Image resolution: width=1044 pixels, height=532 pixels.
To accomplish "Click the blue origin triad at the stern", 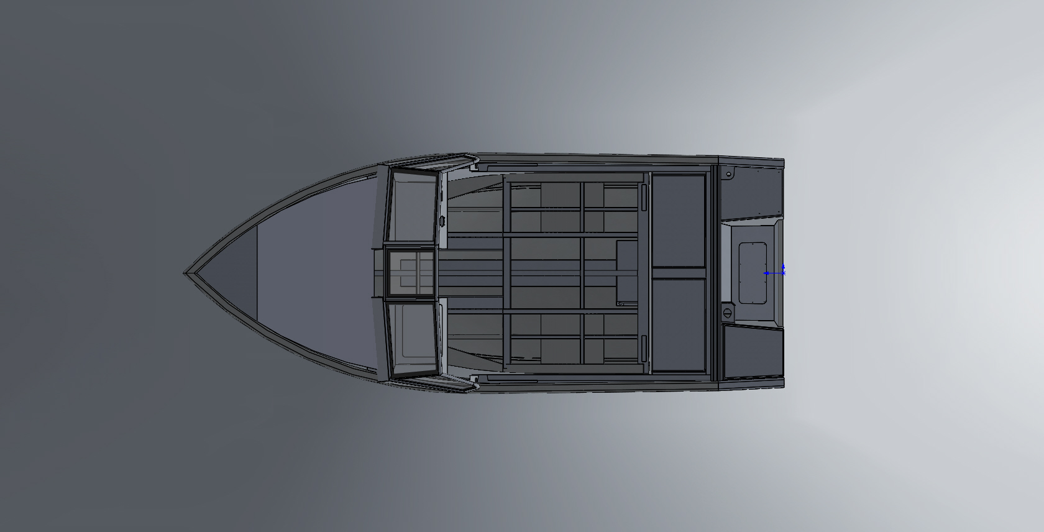I will pos(782,273).
